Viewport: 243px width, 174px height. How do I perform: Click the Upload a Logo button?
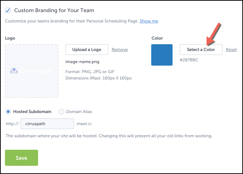coord(86,50)
